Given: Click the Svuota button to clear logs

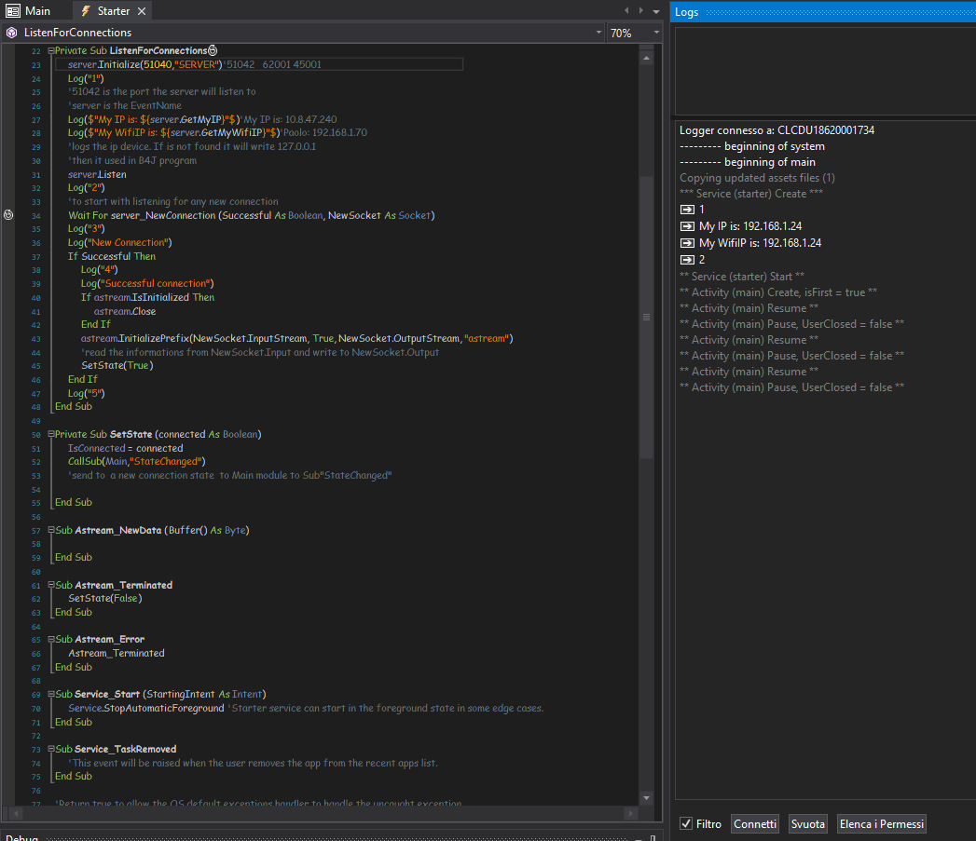Looking at the screenshot, I should (x=807, y=824).
